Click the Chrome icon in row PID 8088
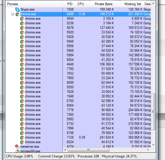 (22, 83)
